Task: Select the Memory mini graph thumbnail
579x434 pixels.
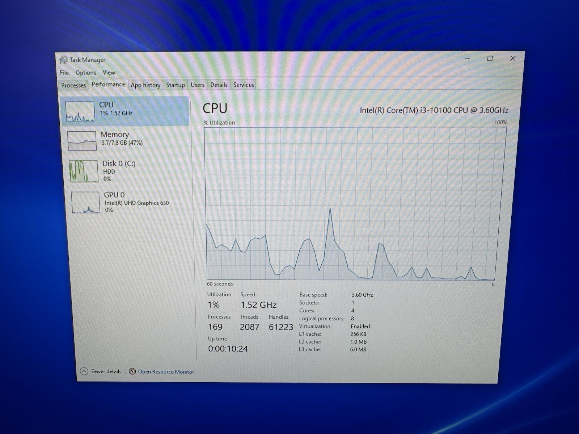Action: point(82,141)
